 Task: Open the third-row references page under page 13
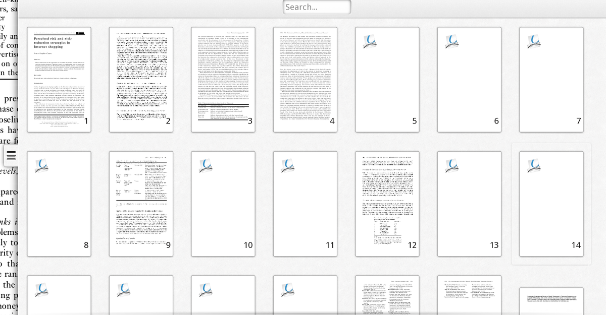469,296
